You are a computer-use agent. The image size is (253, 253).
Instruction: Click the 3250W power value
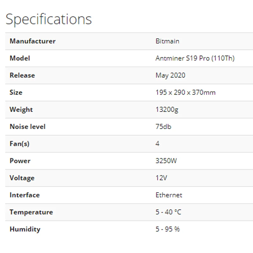pyautogui.click(x=166, y=161)
